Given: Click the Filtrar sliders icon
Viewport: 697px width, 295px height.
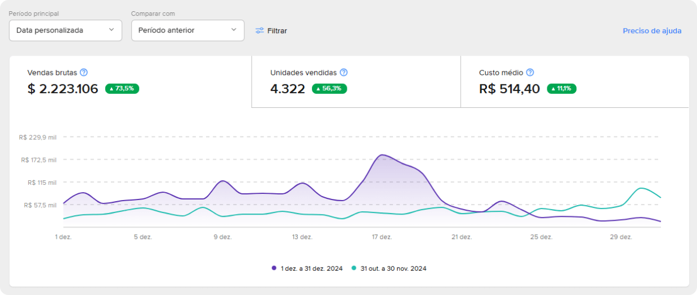Looking at the screenshot, I should 260,31.
